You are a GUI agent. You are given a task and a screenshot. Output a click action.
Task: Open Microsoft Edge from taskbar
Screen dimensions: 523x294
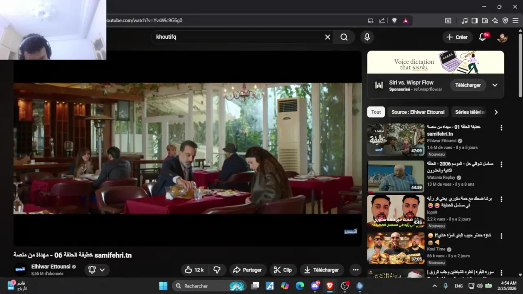(x=300, y=286)
